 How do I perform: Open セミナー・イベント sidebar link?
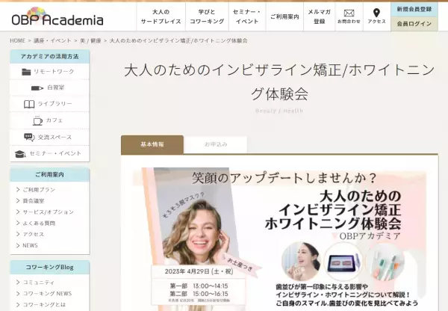[55, 153]
